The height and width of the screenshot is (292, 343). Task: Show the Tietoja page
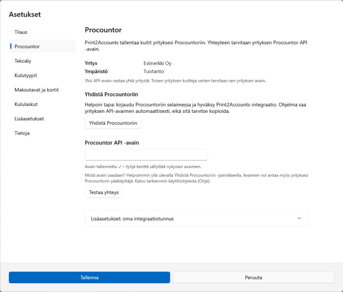[43, 133]
